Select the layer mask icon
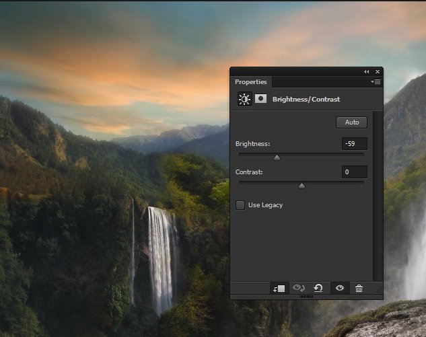Image resolution: width=426 pixels, height=337 pixels. point(260,100)
